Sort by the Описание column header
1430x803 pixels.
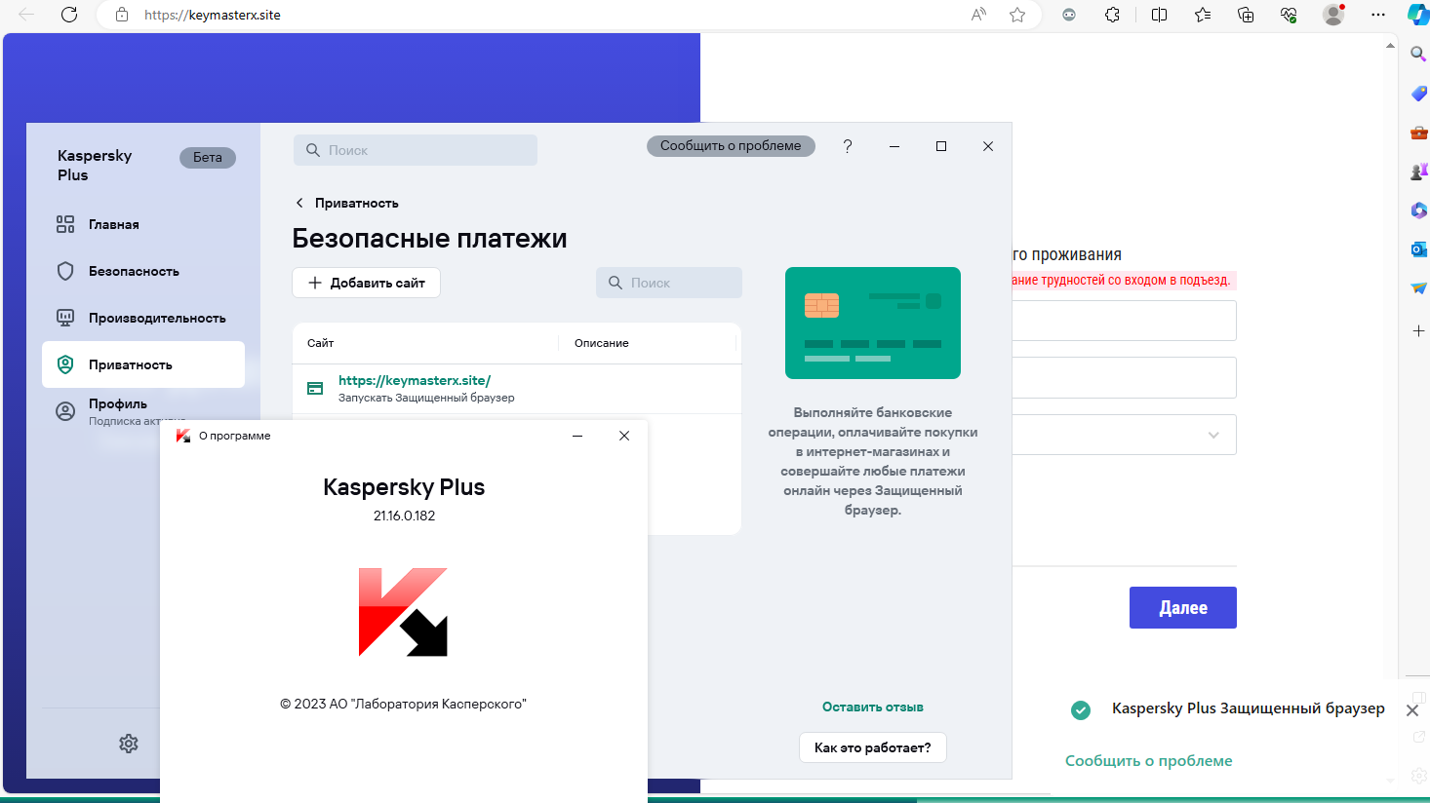click(x=602, y=343)
